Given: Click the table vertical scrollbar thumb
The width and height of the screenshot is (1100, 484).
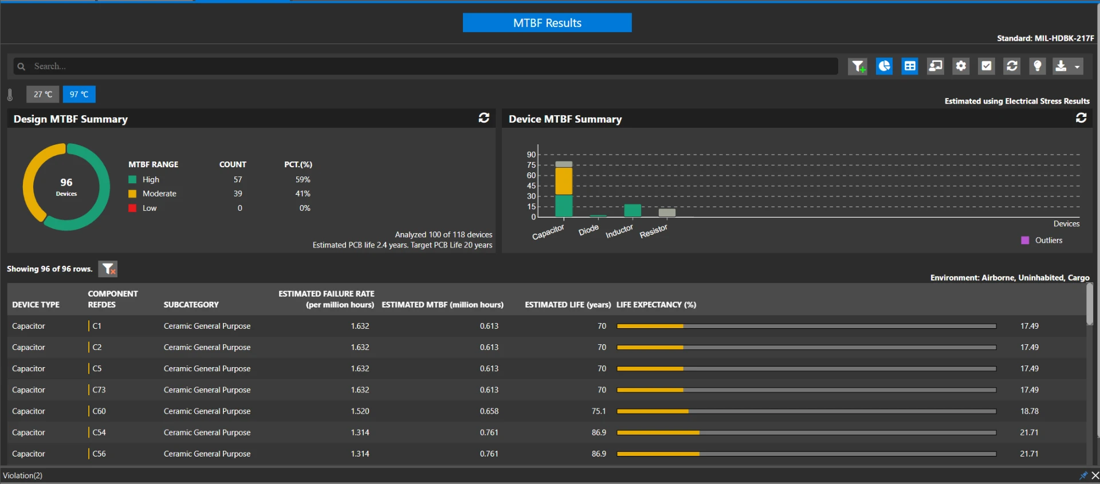Looking at the screenshot, I should [x=1090, y=305].
